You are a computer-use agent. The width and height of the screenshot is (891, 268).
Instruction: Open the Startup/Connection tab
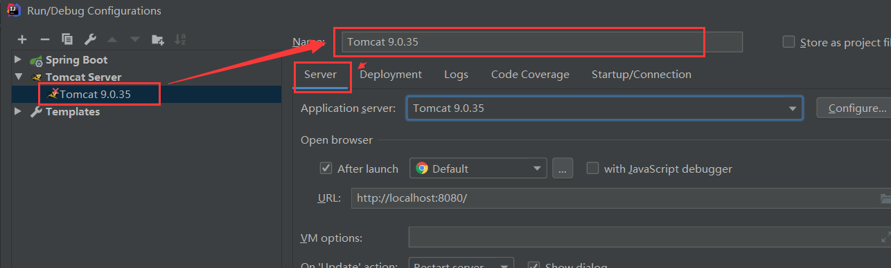(641, 75)
